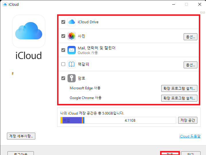Minimize the iCloud window
Image resolution: width=206 pixels, height=155 pixels.
coord(174,4)
